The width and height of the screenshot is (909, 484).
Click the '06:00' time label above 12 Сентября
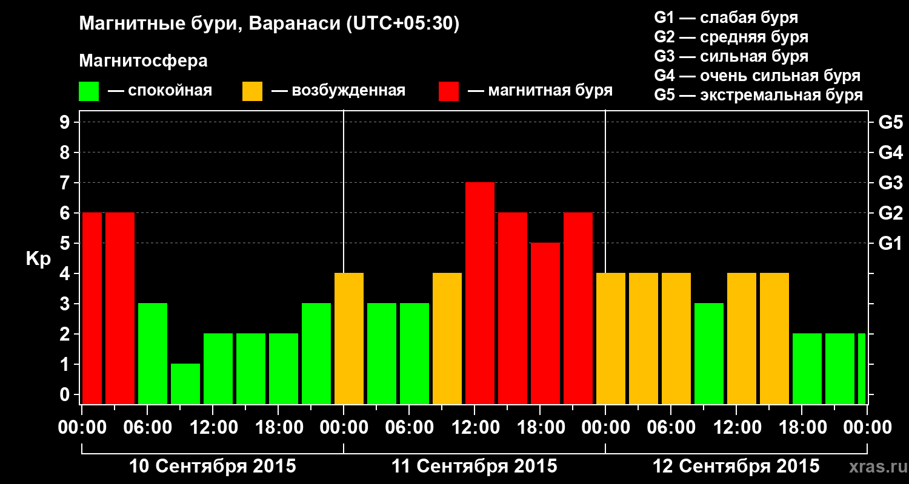pyautogui.click(x=671, y=428)
